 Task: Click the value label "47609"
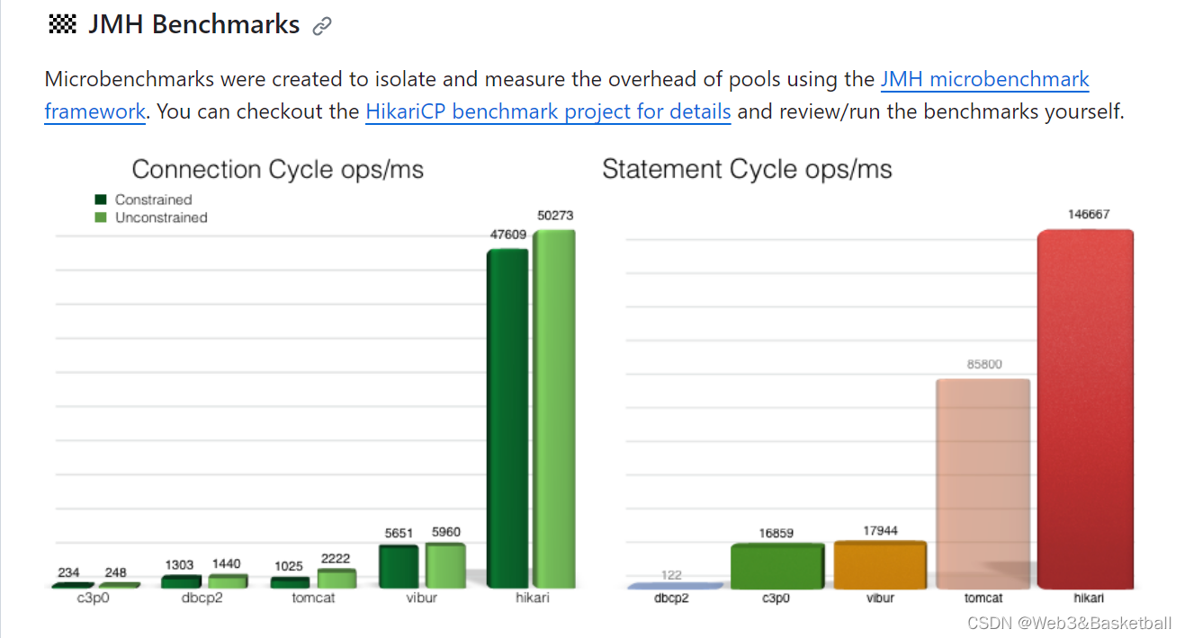pos(507,235)
